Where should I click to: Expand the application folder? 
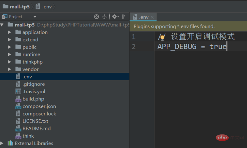9,32
